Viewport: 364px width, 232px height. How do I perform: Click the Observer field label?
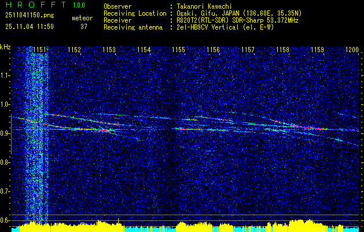[117, 7]
